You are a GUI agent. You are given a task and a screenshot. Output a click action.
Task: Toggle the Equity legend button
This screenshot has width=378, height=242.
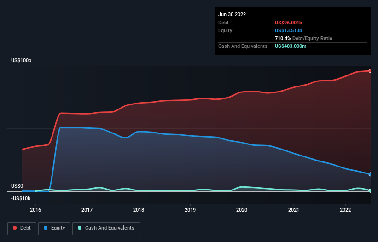(x=54, y=228)
